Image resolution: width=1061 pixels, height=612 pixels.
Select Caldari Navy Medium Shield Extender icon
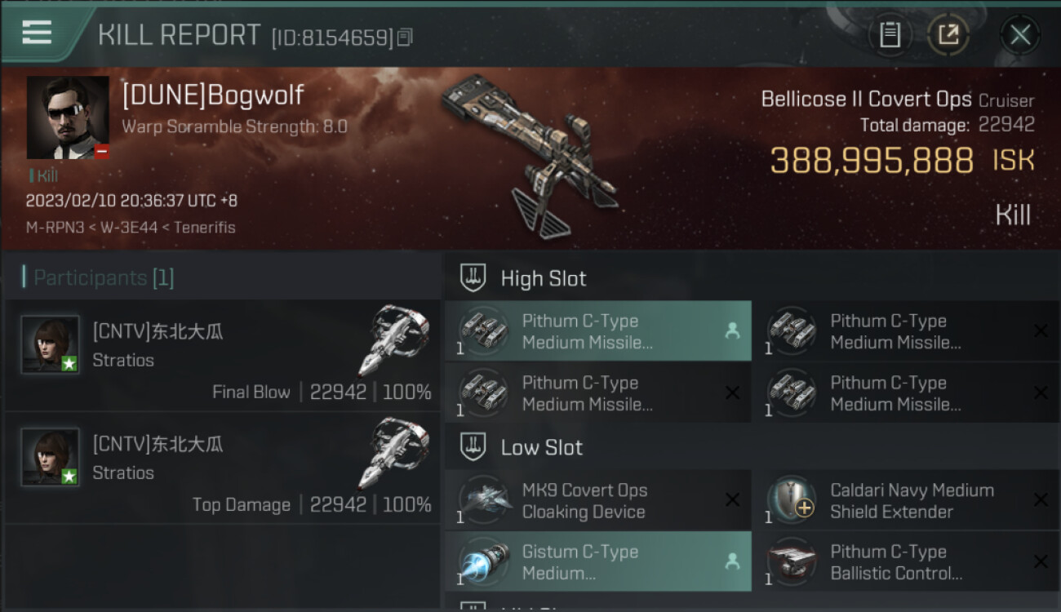[792, 499]
